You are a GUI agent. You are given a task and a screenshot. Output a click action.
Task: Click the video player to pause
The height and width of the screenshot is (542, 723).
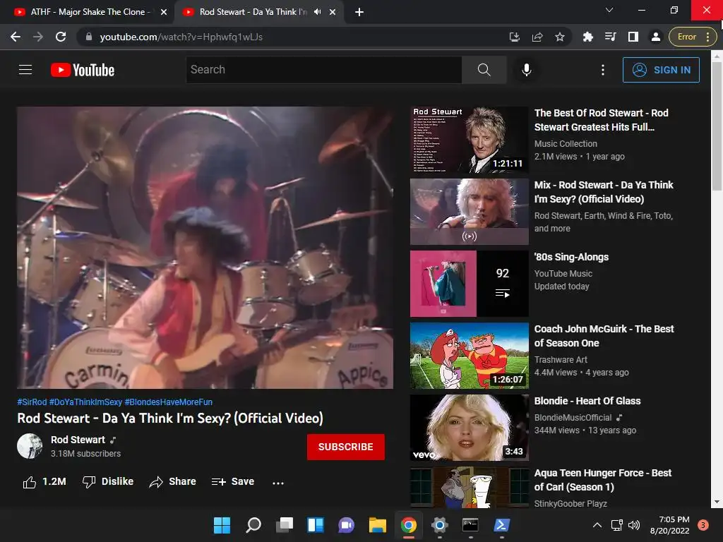205,248
